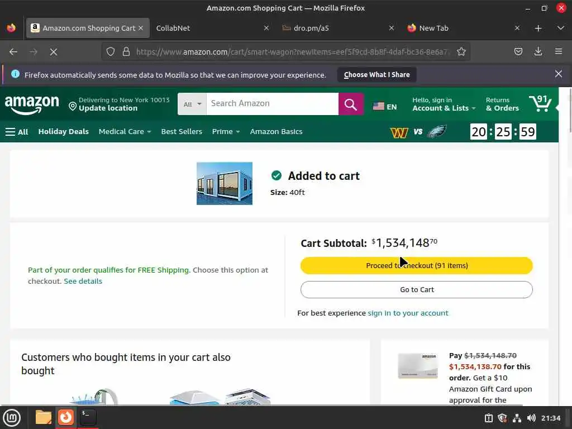
Task: List all tabs with the chevron
Action: [561, 28]
